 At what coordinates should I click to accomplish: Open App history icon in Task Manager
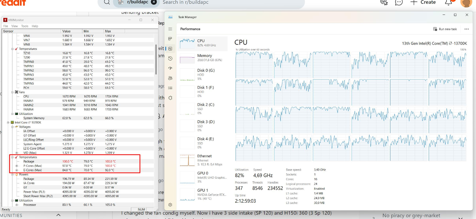(170, 58)
